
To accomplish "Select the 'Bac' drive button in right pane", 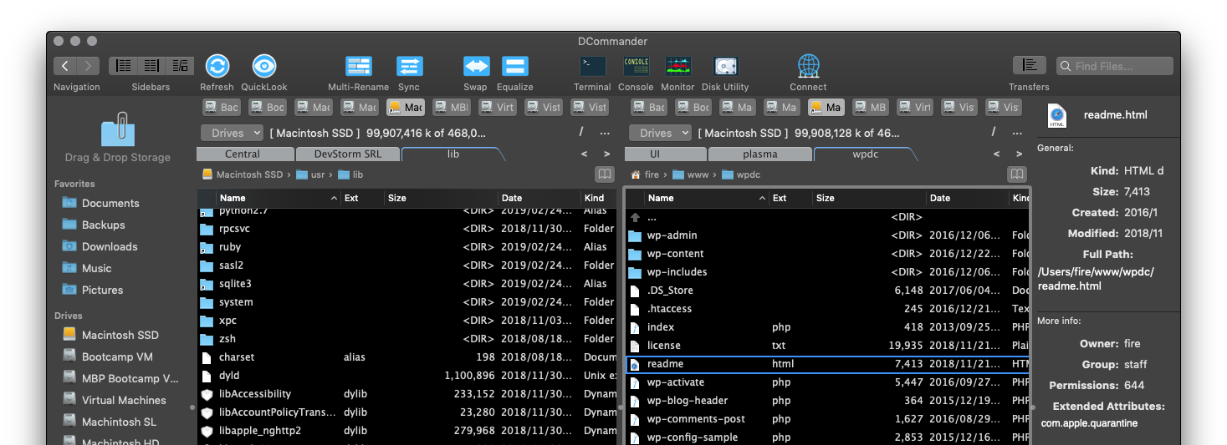I will pos(649,107).
